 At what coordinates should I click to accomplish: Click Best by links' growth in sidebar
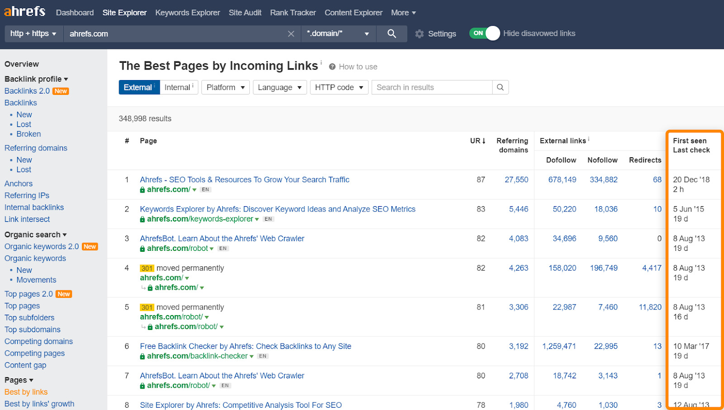coord(39,403)
